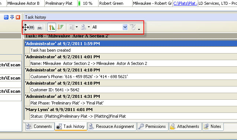Click the Plat Phase change row
The width and height of the screenshot is (237, 140).
[x=133, y=103]
